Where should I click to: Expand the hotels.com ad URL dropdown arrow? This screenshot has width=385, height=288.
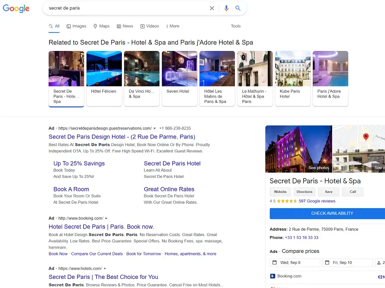pyautogui.click(x=104, y=269)
